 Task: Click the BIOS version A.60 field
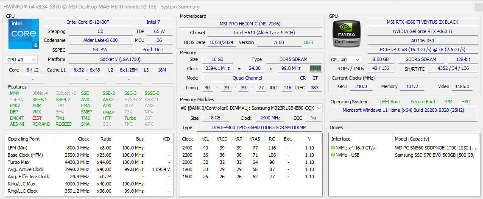point(279,42)
